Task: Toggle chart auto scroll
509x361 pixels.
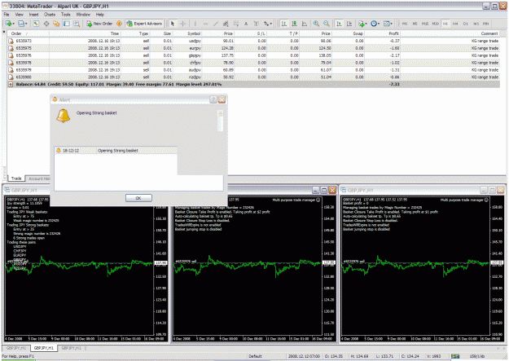Action: point(339,24)
